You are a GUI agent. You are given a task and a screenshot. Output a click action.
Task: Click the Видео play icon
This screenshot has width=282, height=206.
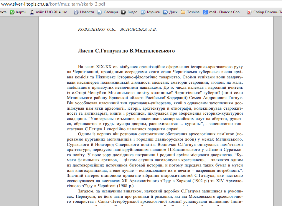tap(123, 12)
